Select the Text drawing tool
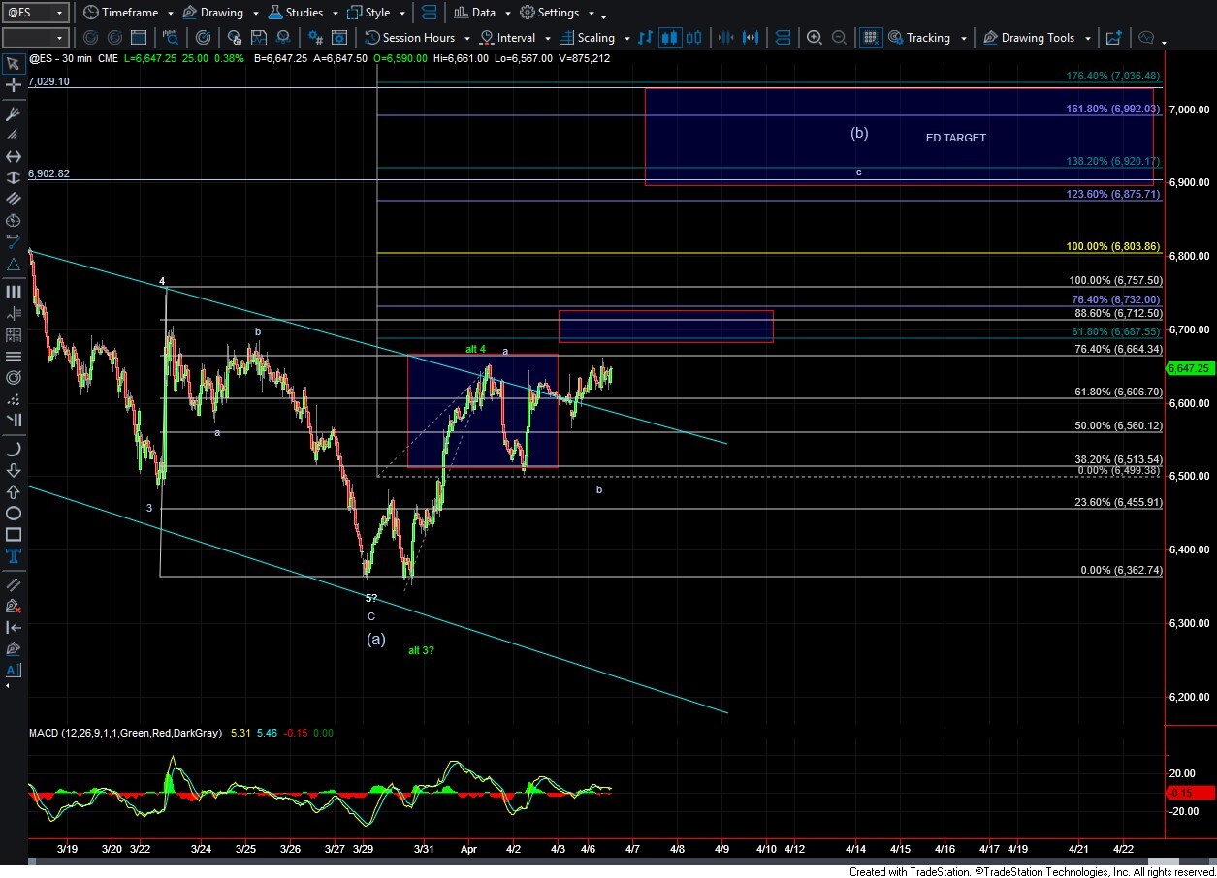The height and width of the screenshot is (878, 1217). (13, 555)
